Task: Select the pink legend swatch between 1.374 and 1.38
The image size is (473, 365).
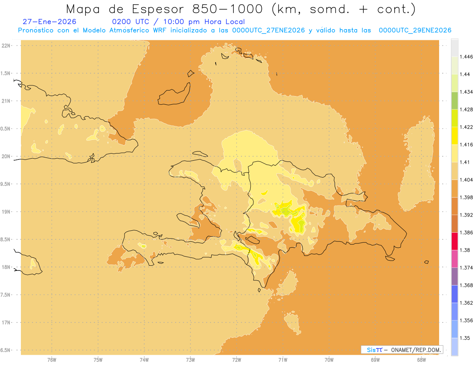Action: pyautogui.click(x=454, y=259)
